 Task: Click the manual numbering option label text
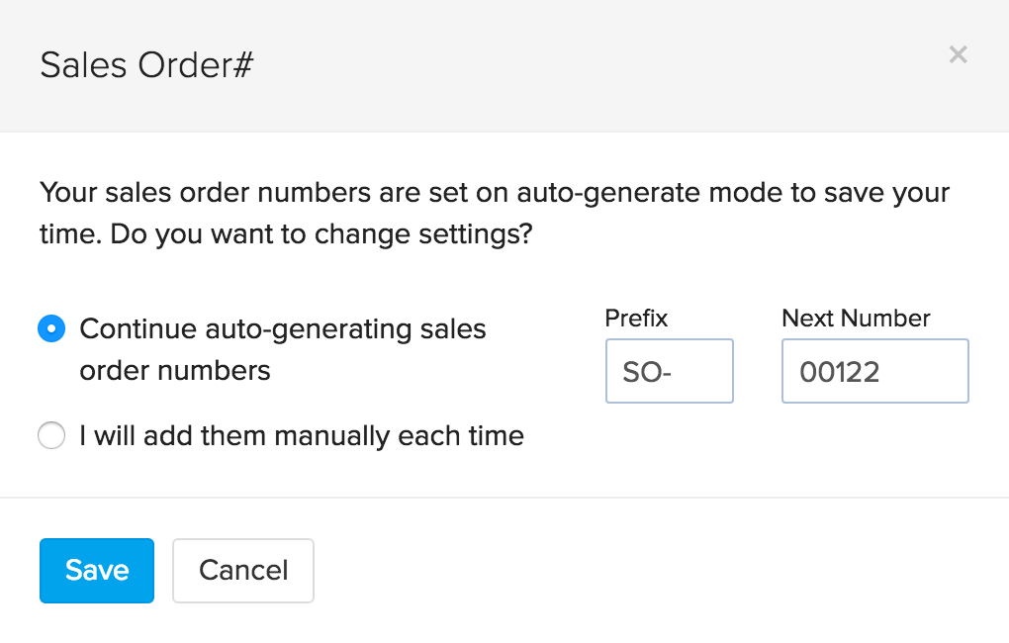pos(301,435)
